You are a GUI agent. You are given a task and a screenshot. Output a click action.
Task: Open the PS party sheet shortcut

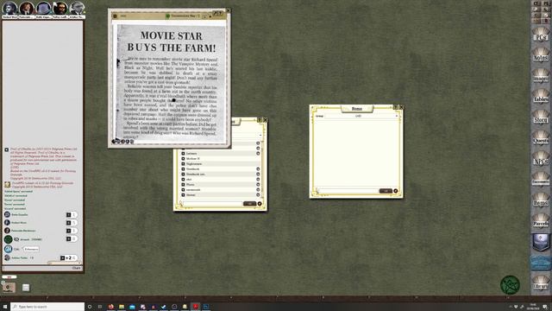(x=546, y=3)
